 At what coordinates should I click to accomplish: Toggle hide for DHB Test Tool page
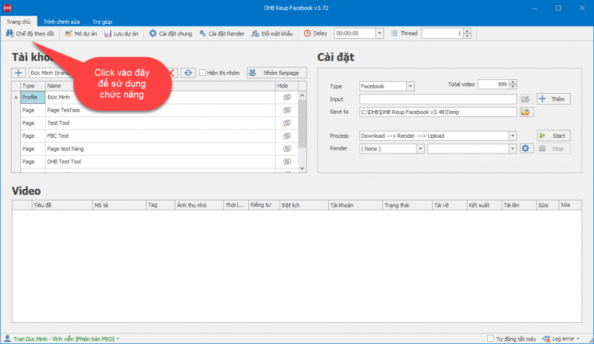[x=287, y=162]
